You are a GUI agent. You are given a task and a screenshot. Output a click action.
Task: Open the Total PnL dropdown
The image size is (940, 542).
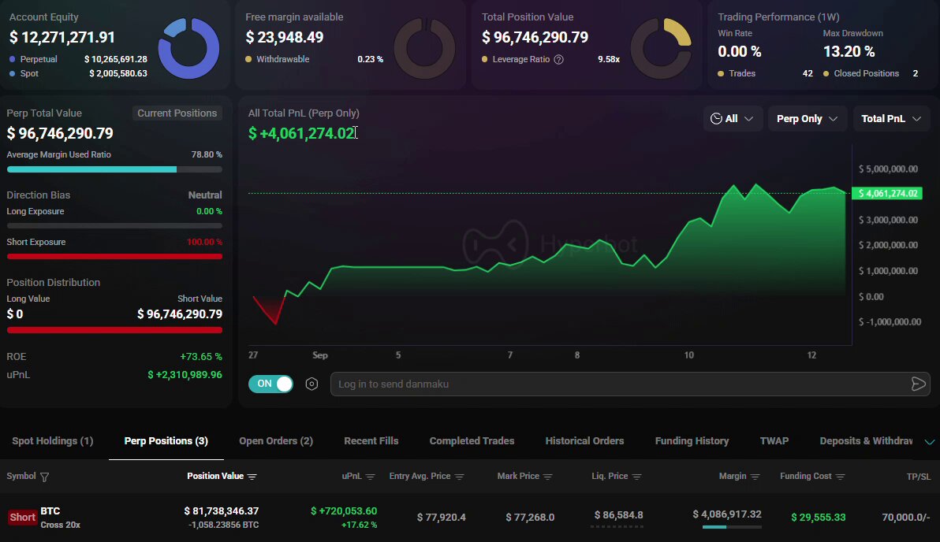coord(891,119)
